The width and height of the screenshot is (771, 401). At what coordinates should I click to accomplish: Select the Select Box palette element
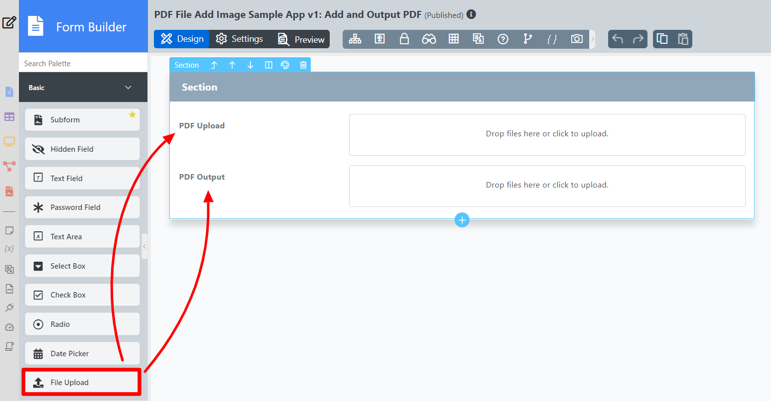click(82, 266)
